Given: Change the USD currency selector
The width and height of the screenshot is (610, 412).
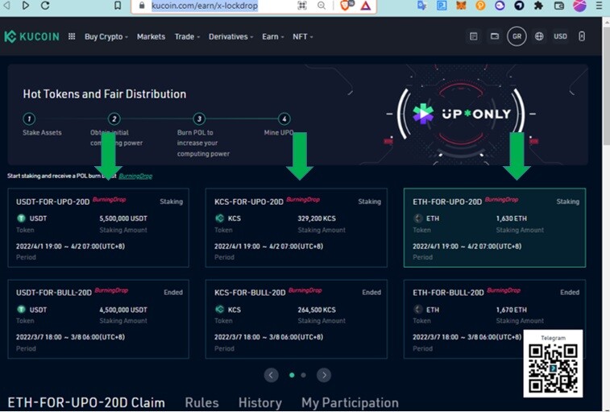Looking at the screenshot, I should tap(560, 36).
